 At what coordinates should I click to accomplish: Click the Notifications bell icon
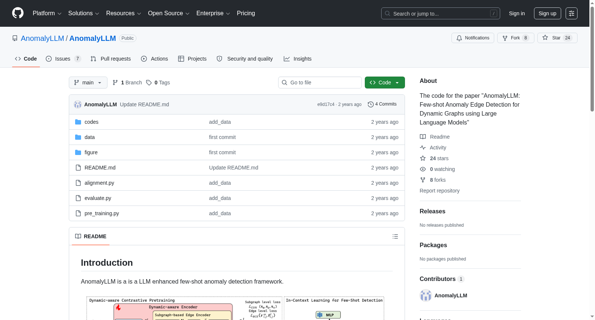(x=459, y=38)
